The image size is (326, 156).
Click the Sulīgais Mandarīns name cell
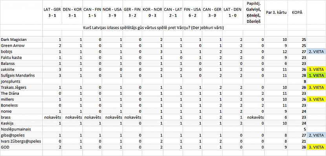(x=21, y=75)
